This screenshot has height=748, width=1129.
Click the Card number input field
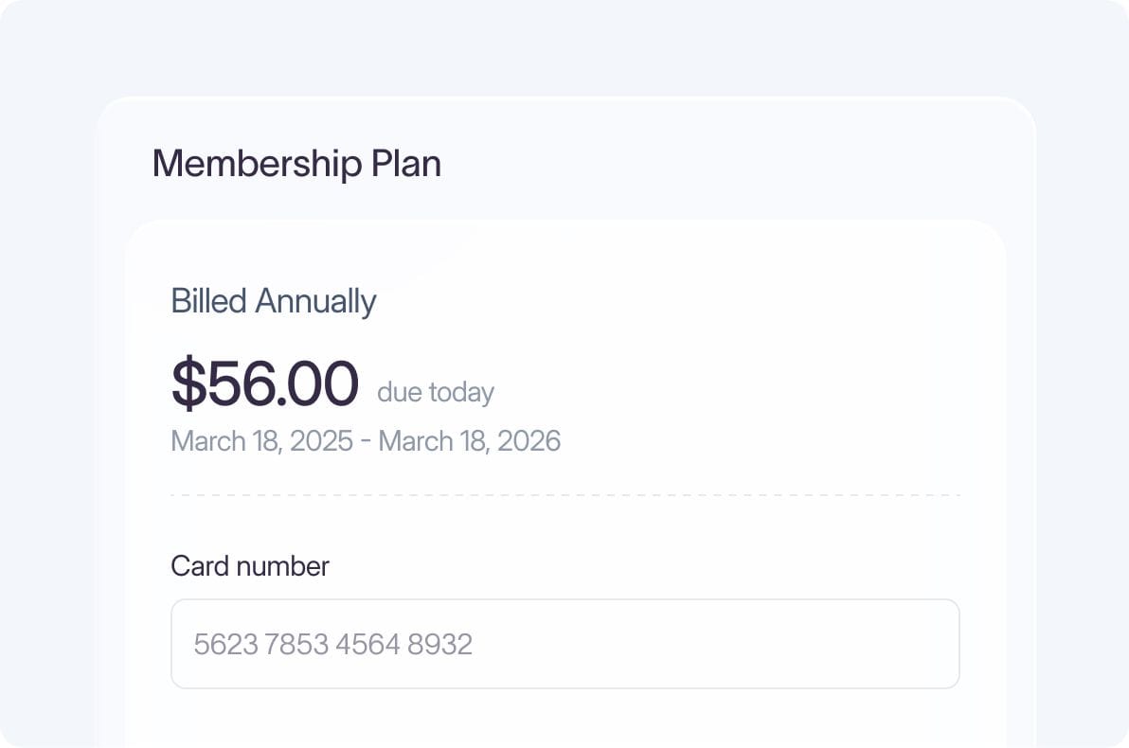(x=565, y=643)
